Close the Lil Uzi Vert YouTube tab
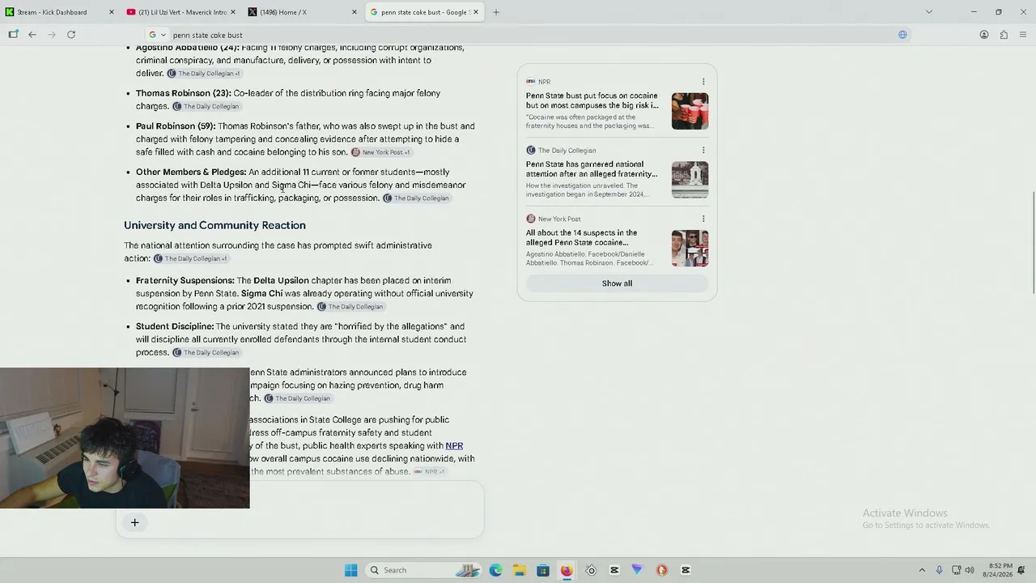The height and width of the screenshot is (583, 1036). click(233, 12)
